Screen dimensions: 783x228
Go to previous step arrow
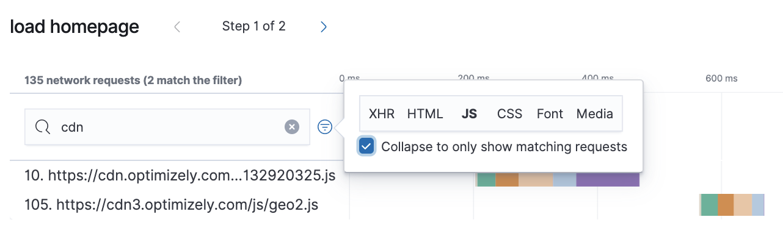point(177,27)
